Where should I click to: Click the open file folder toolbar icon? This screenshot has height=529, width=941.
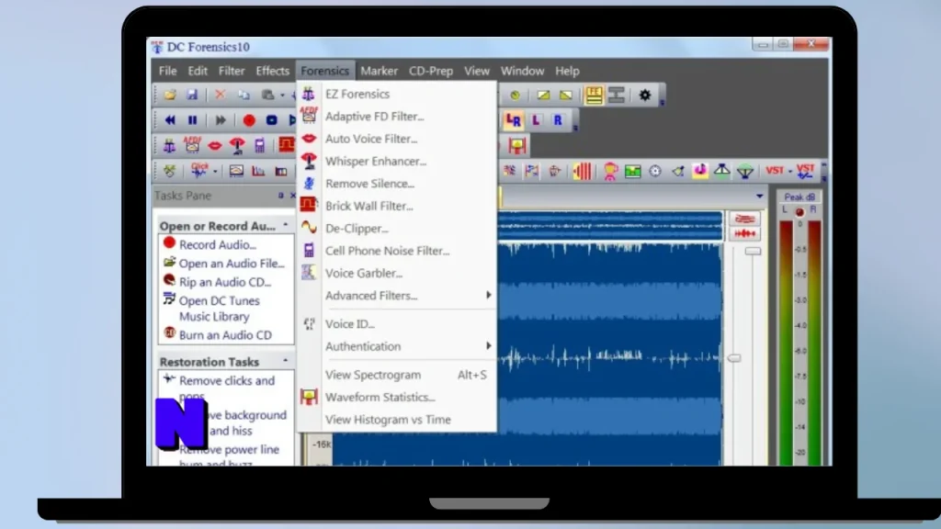pyautogui.click(x=170, y=95)
